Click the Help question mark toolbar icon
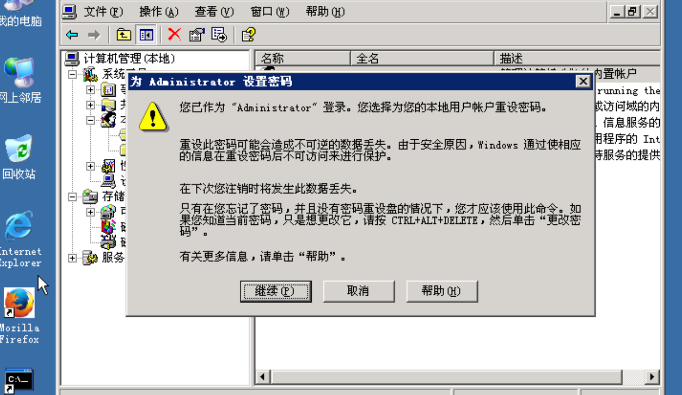Viewport: 682px width, 395px height. (x=248, y=35)
